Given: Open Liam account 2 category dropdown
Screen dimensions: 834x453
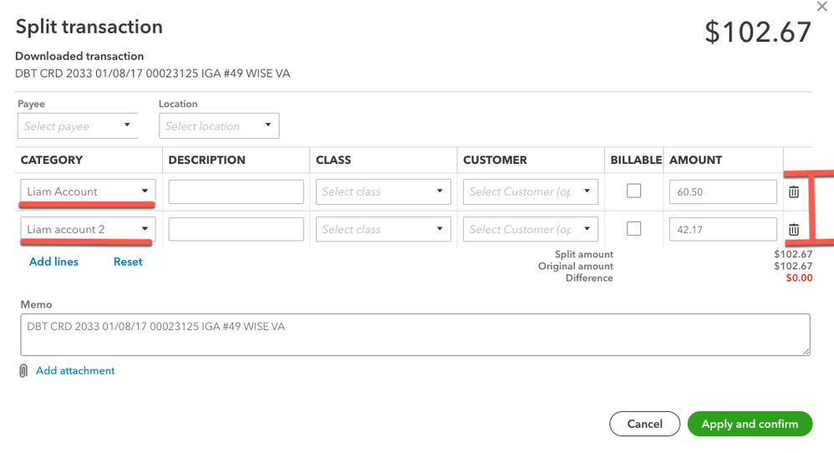Looking at the screenshot, I should [x=88, y=229].
